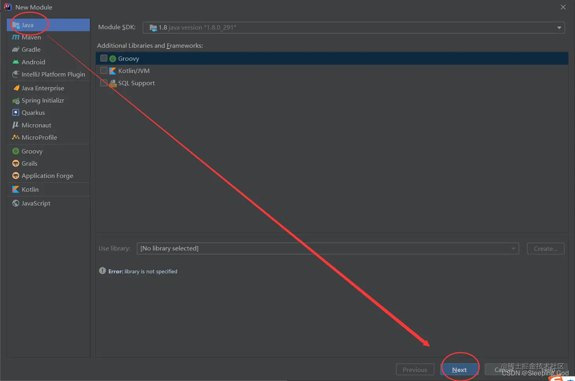The width and height of the screenshot is (575, 381).
Task: Click the SDK folder icon in Module SDK
Action: [153, 28]
